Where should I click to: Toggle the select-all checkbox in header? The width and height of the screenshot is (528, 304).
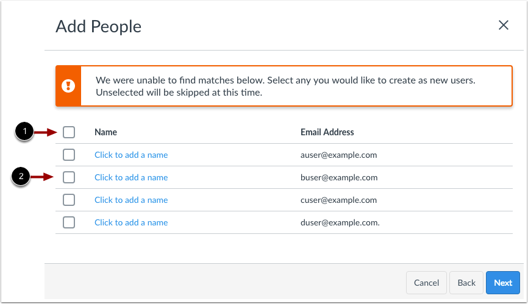(x=69, y=132)
